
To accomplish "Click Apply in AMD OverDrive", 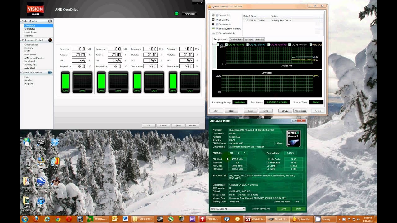I will click(178, 125).
